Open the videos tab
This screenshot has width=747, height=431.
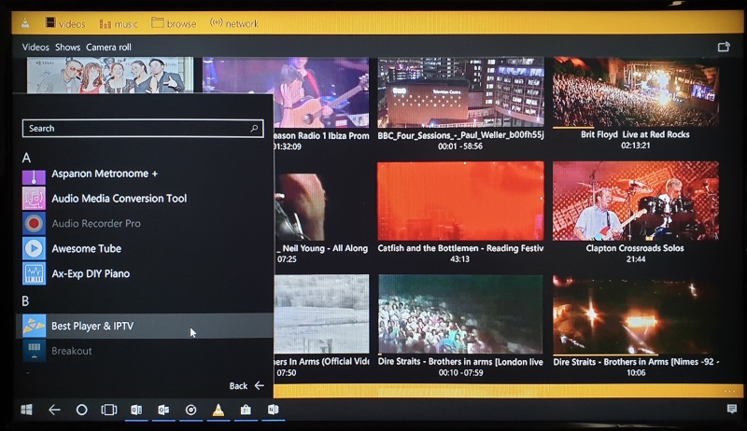65,23
